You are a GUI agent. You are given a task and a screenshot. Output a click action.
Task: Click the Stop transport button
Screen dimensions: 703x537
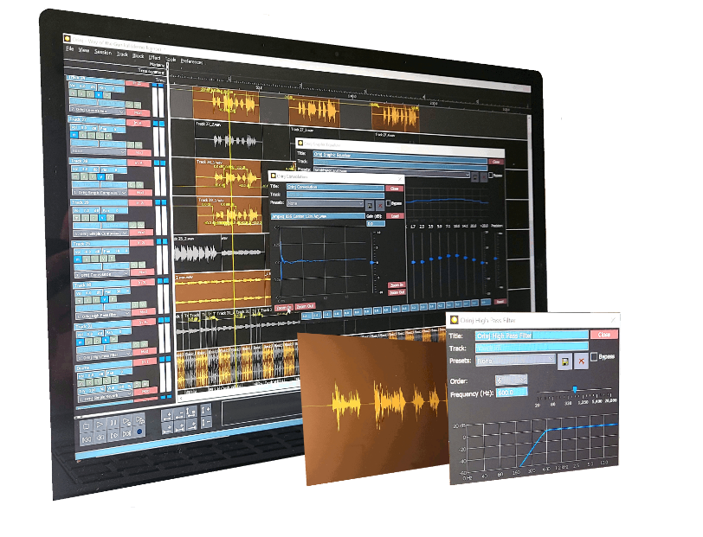click(87, 426)
